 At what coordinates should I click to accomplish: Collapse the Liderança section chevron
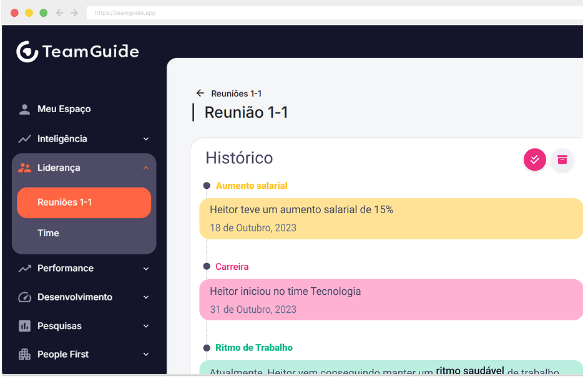point(146,168)
